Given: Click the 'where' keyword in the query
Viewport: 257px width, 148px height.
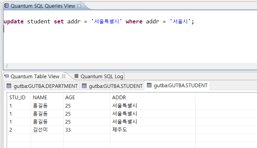Looking at the screenshot, I should (x=134, y=21).
